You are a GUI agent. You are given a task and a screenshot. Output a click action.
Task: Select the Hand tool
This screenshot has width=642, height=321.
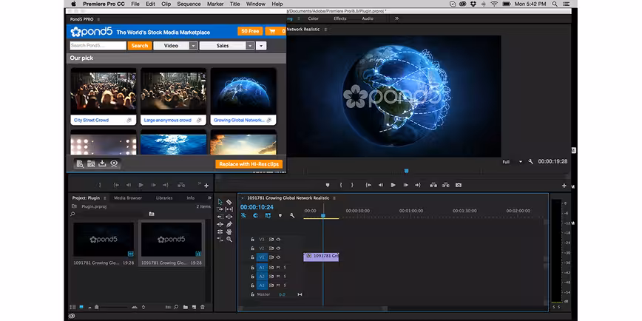[229, 232]
